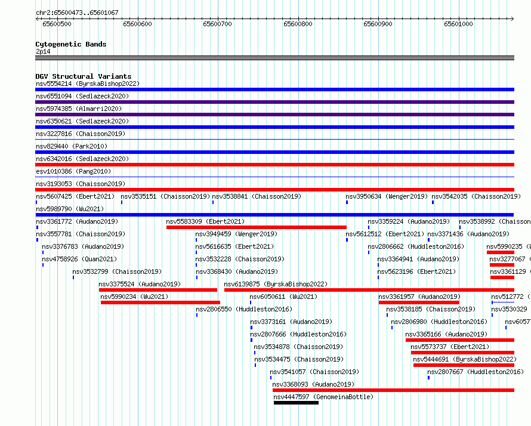531x426 pixels.
Task: Click nsv3361957 (Audano2019) label
Action: click(419, 297)
